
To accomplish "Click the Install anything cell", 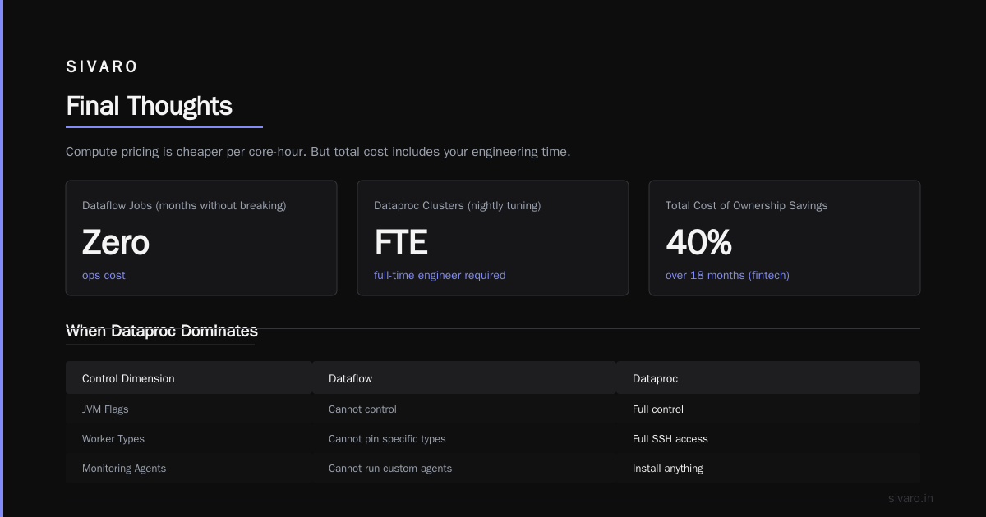I will coord(668,469).
